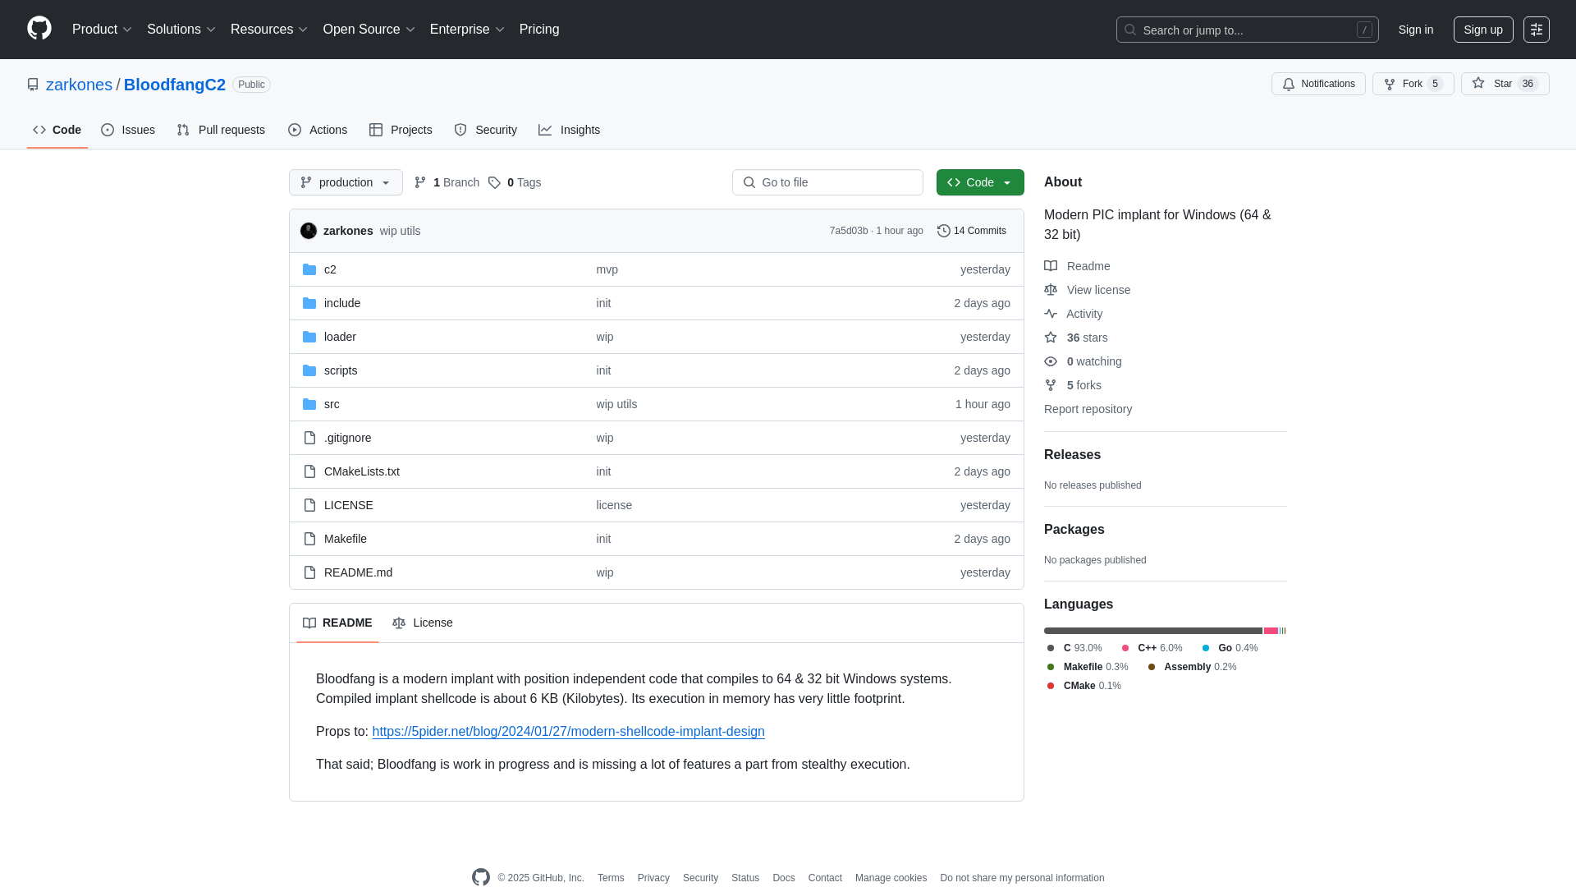Switch to the Issues tab
1576x887 pixels.
coord(128,130)
